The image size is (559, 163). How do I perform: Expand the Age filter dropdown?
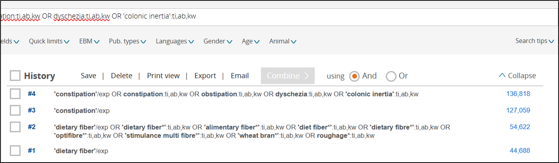tap(250, 41)
